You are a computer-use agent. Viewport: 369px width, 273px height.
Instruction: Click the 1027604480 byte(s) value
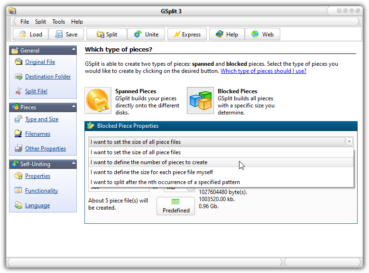223,192
